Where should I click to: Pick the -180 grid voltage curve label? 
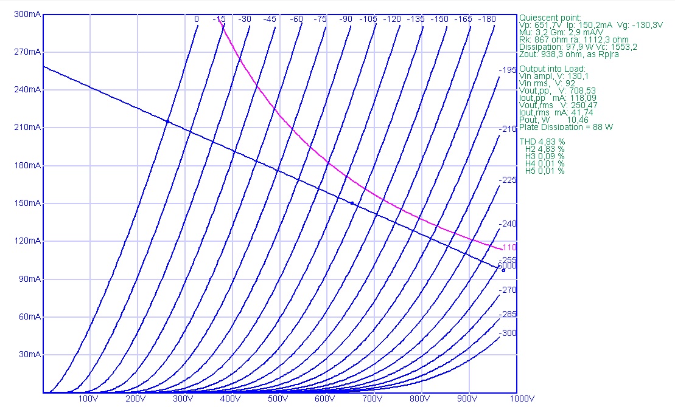tap(486, 19)
